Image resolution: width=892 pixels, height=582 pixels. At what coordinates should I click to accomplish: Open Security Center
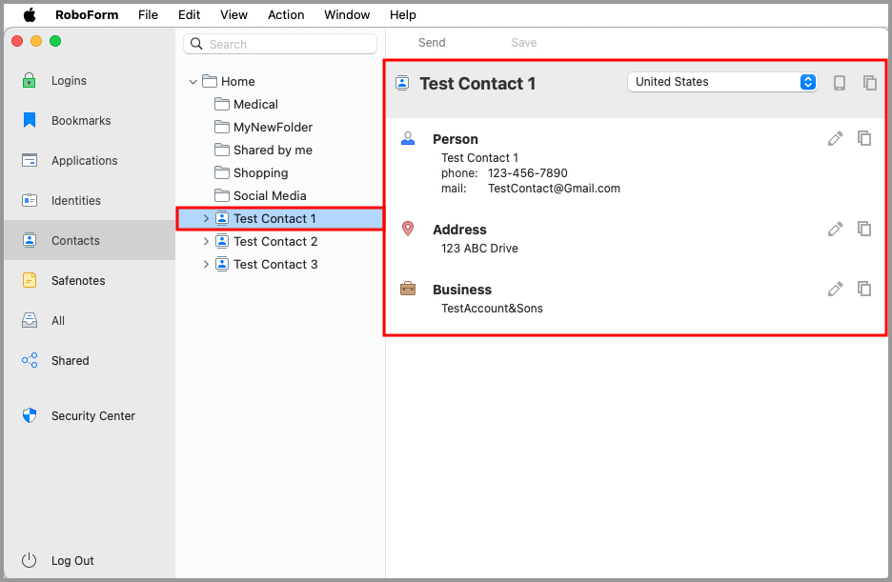point(90,415)
